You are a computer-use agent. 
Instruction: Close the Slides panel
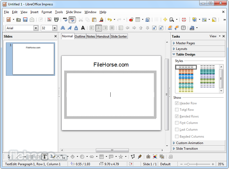[x=56, y=36]
